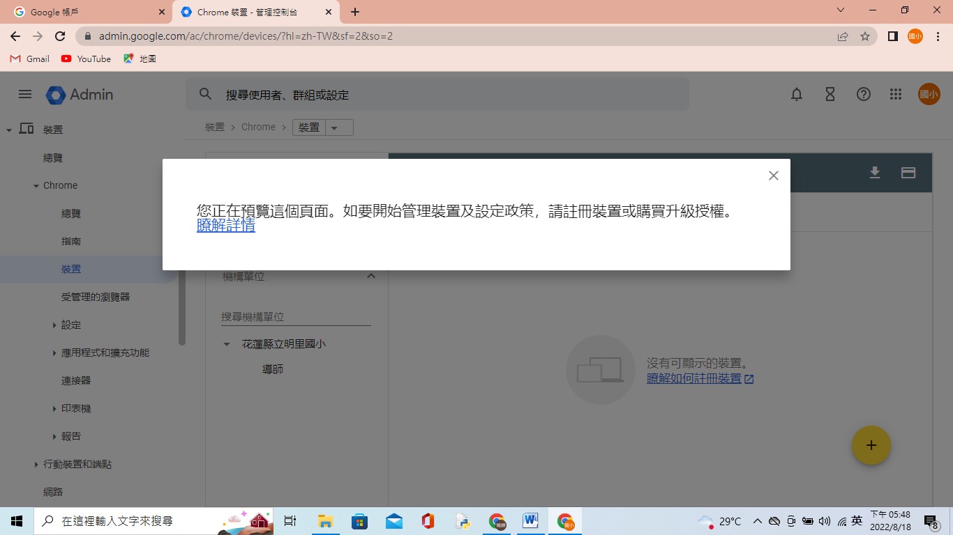Toggle the hamburger main menu
This screenshot has width=953, height=535.
[x=25, y=95]
